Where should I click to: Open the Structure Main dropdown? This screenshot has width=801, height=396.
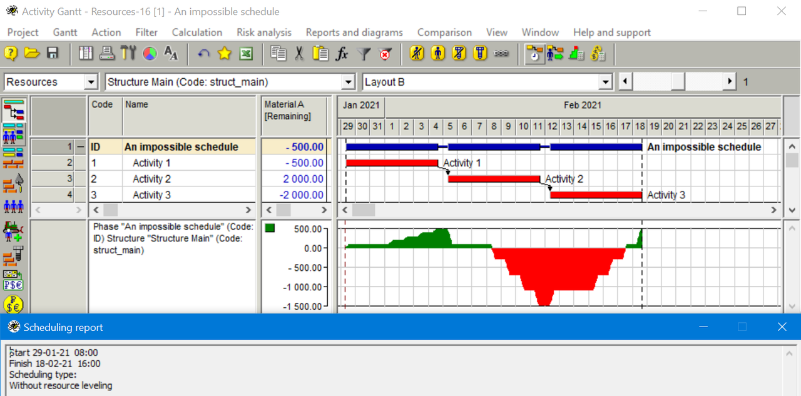[x=349, y=82]
